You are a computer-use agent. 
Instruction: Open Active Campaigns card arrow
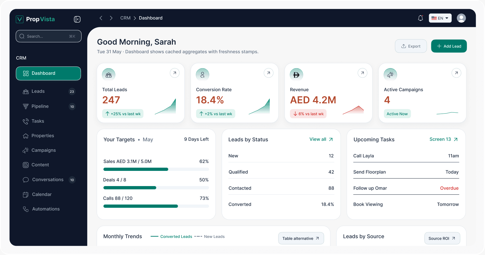[456, 73]
